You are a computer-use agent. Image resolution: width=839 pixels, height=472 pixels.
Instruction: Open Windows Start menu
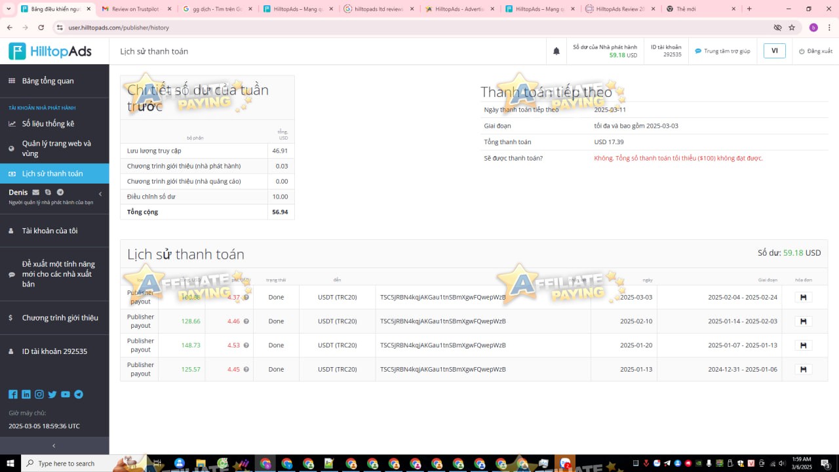pyautogui.click(x=10, y=463)
